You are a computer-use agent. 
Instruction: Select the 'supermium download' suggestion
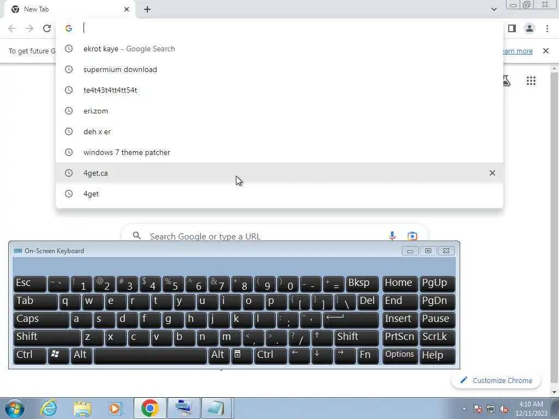point(279,69)
